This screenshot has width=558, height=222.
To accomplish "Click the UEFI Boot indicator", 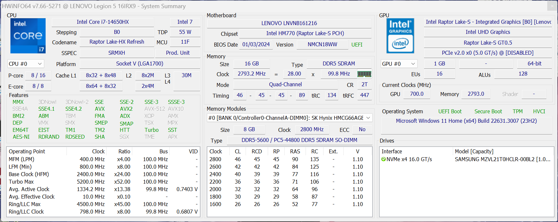I will pyautogui.click(x=450, y=111).
